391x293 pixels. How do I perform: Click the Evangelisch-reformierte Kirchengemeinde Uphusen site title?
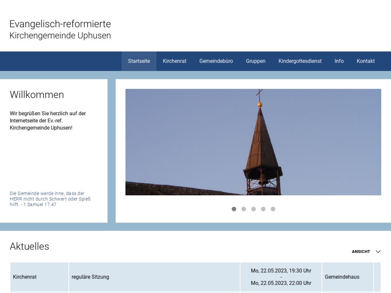coord(60,30)
